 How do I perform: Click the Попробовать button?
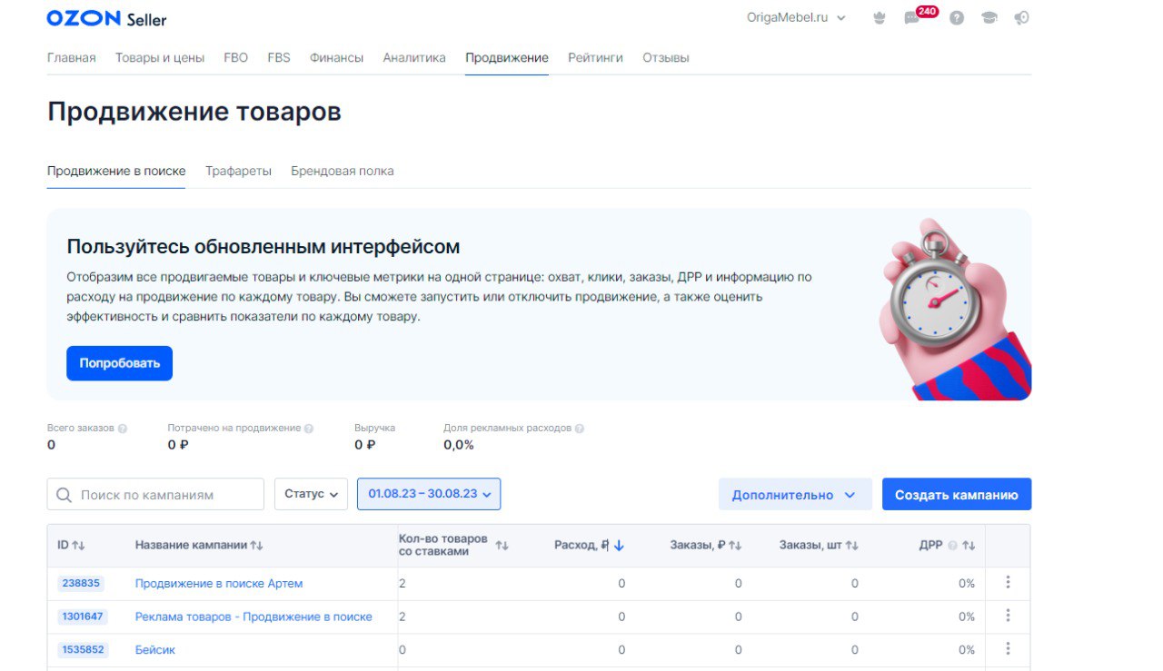pyautogui.click(x=119, y=363)
